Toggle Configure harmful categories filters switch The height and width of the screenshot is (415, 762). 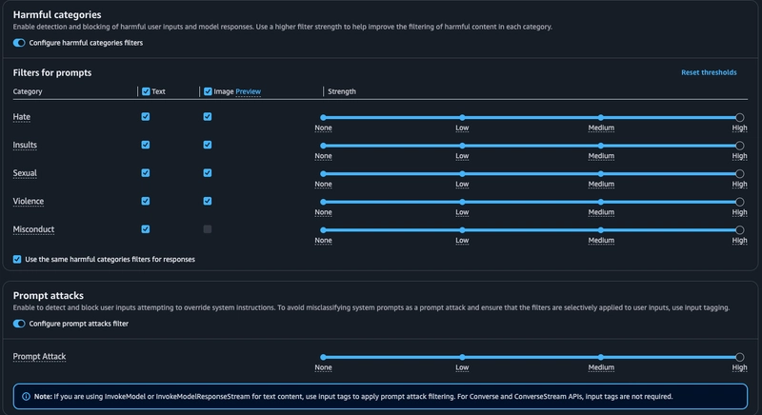click(x=19, y=43)
